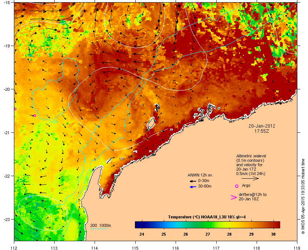
Task: Click the longitude axis label 116
Action: click(x=176, y=248)
